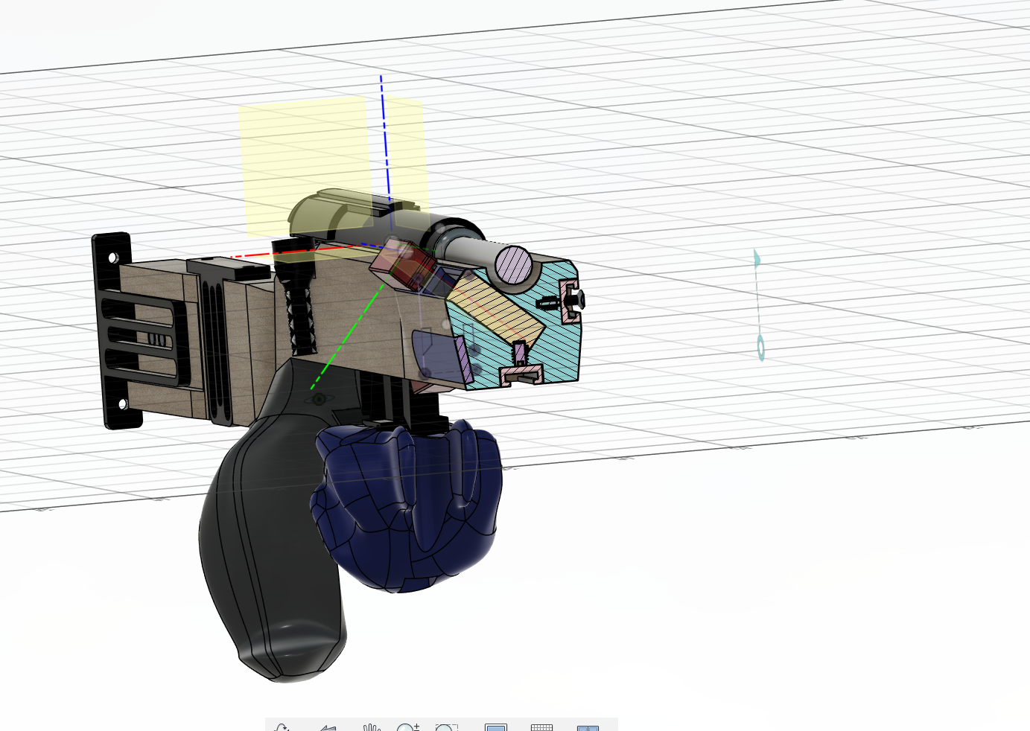This screenshot has height=731, width=1030.
Task: Click the purple hatched circular shaft section
Action: click(x=514, y=264)
